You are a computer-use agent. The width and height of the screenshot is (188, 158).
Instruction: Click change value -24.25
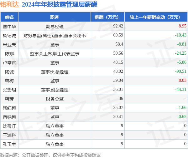(x=181, y=53)
